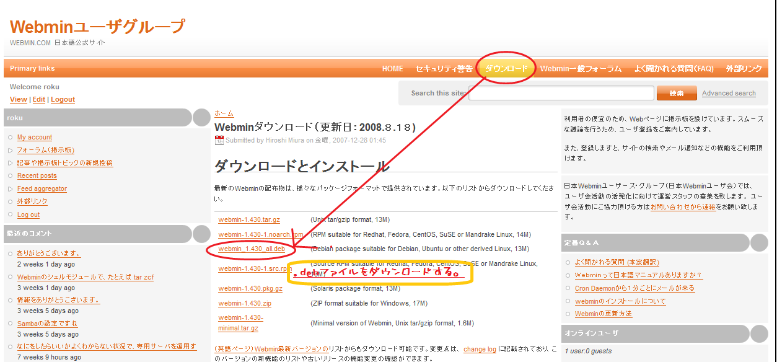Viewport: 777px width, 362px height.
Task: Download webmin-1.430.pkg.gz Solaris package
Action: point(250,289)
